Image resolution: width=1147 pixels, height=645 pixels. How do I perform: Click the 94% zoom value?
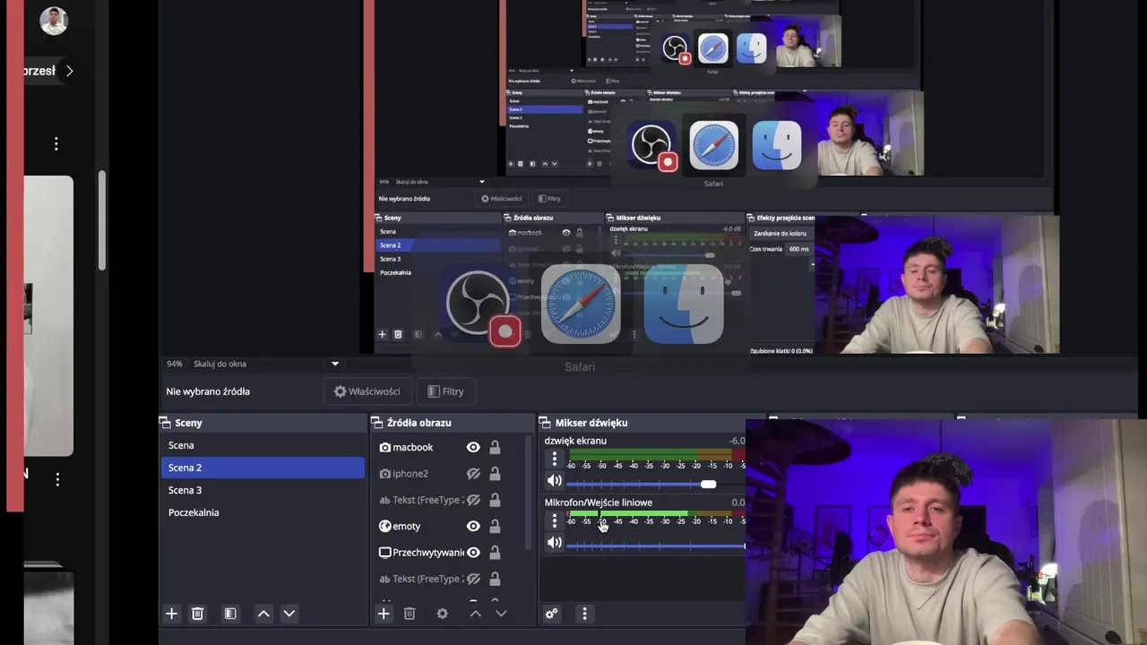tap(175, 364)
